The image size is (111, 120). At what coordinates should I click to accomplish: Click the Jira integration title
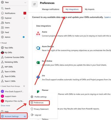click(x=43, y=76)
